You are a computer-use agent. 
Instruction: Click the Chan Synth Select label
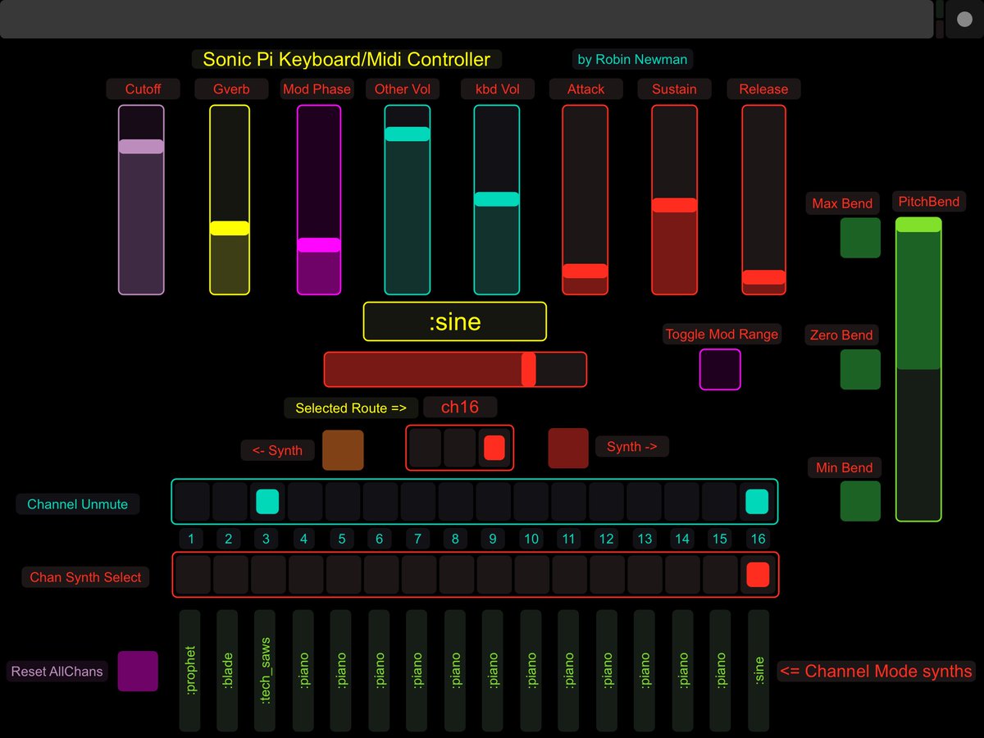[x=86, y=577]
